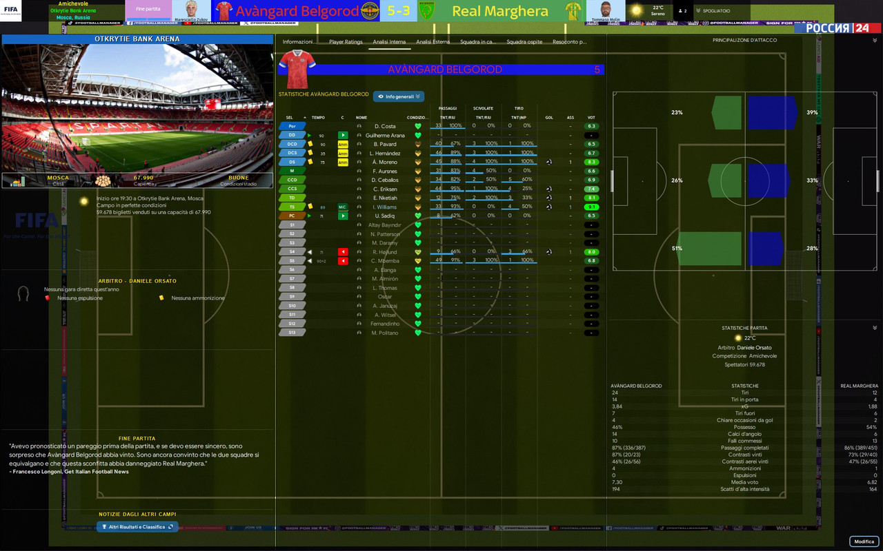The height and width of the screenshot is (551, 883).
Task: Click the MIC badge in I. Williams' row
Action: 343,207
